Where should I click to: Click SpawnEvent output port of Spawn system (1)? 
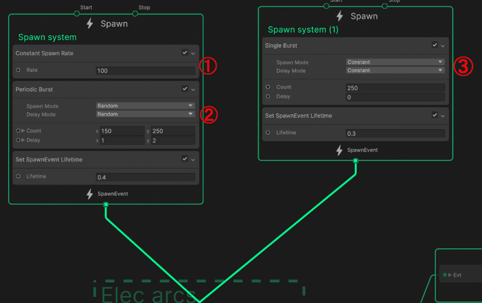356,161
